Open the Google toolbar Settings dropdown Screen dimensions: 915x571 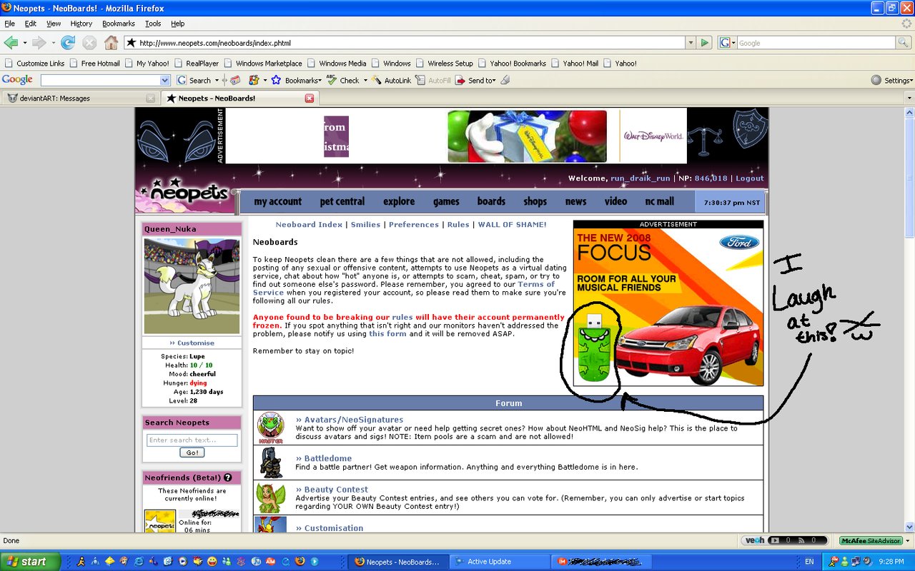891,81
